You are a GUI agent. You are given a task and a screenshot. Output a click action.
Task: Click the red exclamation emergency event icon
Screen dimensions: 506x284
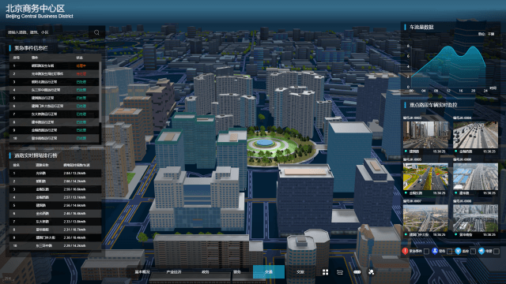405,251
